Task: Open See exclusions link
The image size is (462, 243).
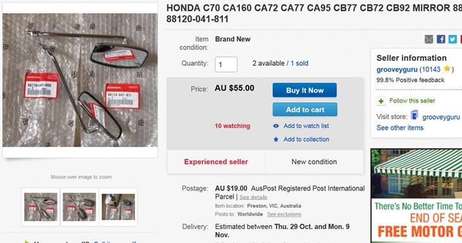Action: (x=284, y=214)
